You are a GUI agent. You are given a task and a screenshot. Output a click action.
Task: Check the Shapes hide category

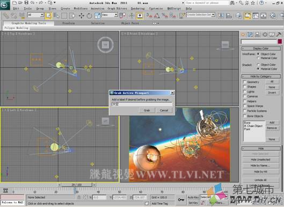[x=244, y=87]
